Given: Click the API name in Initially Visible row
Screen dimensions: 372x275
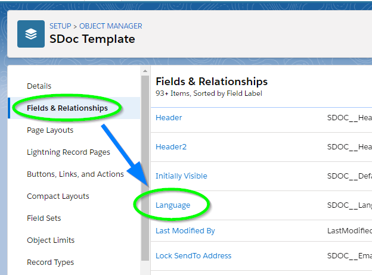Looking at the screenshot, I should click(349, 176).
